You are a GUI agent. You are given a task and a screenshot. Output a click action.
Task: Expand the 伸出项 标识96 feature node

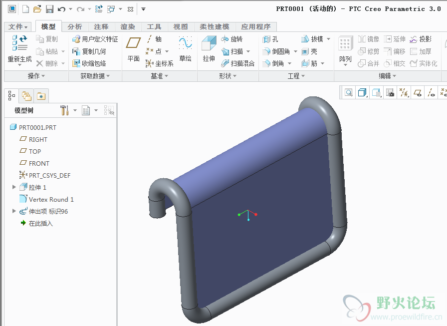click(x=14, y=211)
